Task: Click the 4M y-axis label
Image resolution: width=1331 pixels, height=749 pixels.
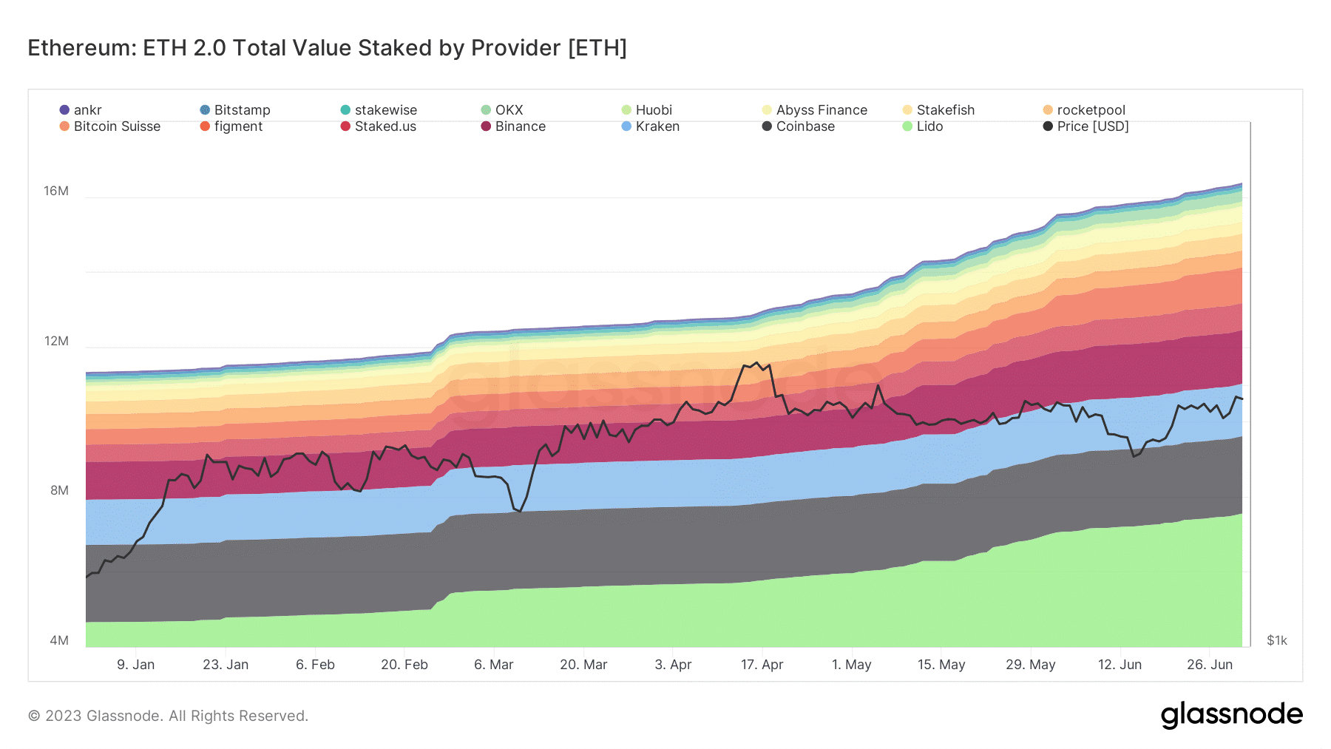Action: point(59,640)
